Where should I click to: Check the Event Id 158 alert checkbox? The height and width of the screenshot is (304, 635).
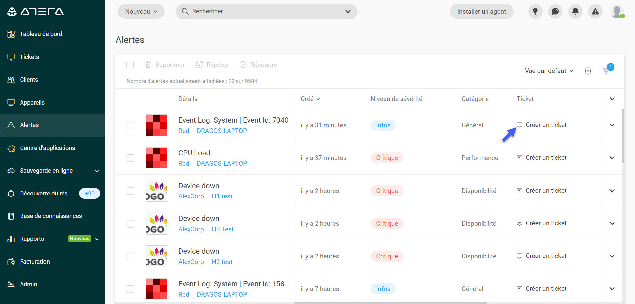tap(130, 289)
